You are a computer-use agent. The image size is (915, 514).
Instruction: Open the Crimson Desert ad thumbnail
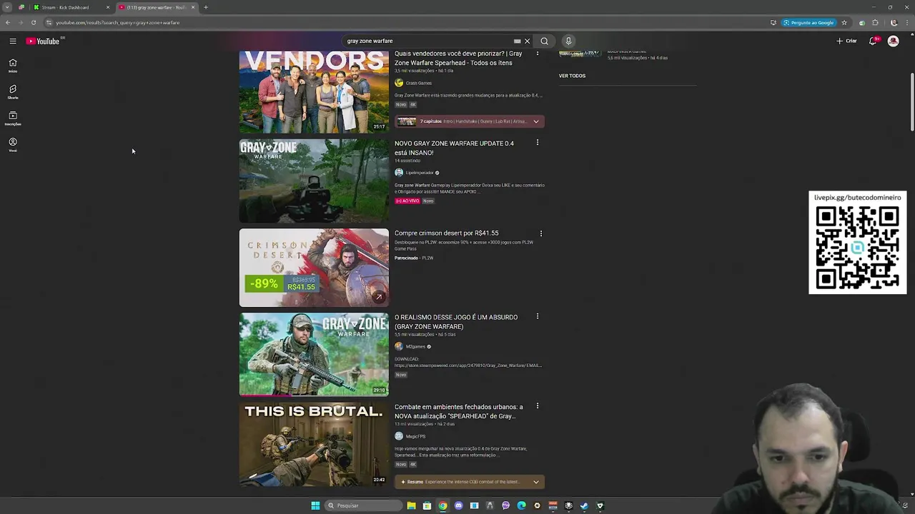pos(314,268)
